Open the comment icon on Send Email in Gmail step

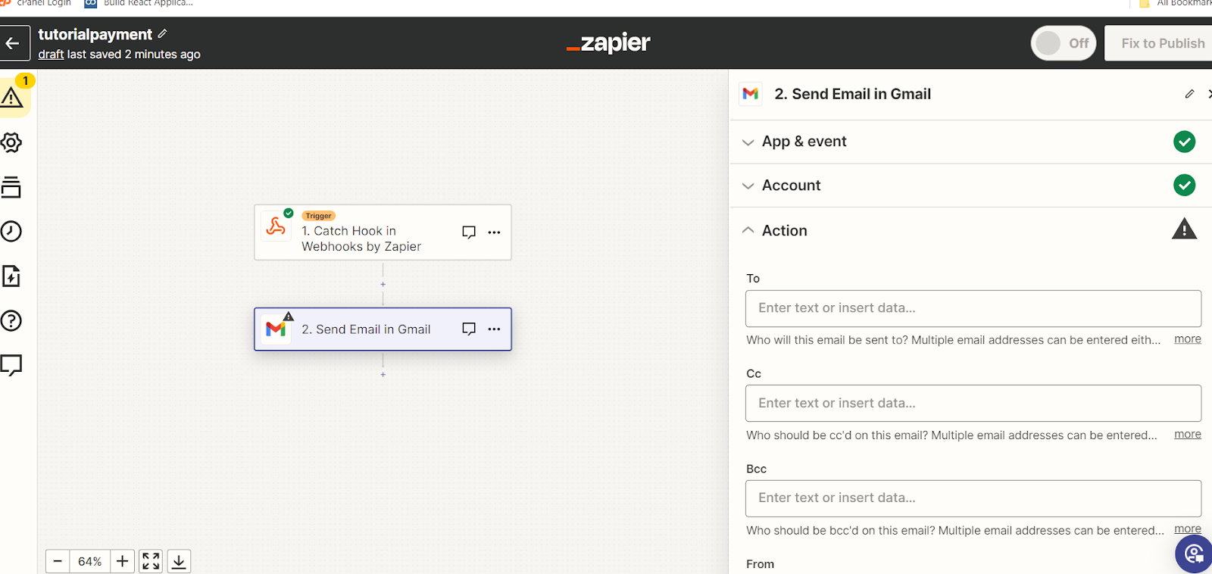(x=469, y=329)
